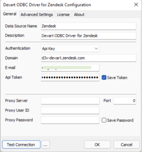The image size is (142, 152).
Task: Click the Proxy Server field
Action: (x=70, y=101)
